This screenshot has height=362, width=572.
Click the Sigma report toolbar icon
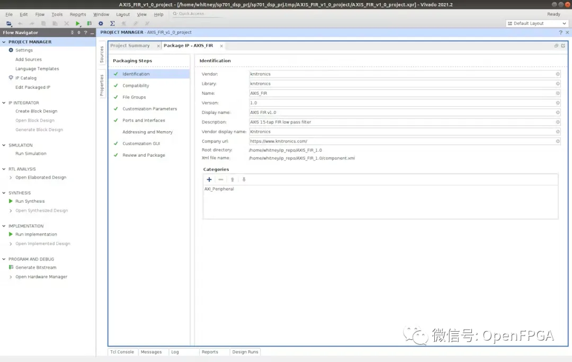click(x=112, y=23)
